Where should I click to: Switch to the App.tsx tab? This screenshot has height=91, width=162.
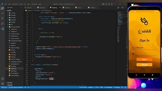tap(29, 8)
